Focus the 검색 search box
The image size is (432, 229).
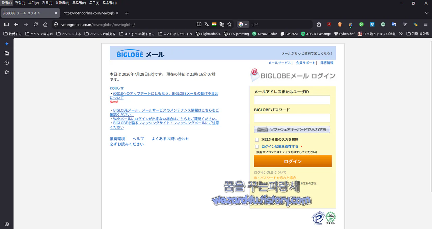(x=280, y=24)
